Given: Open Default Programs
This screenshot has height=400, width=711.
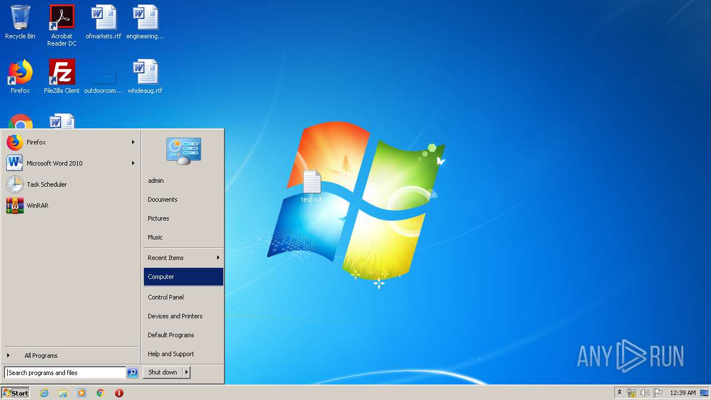Looking at the screenshot, I should [183, 335].
